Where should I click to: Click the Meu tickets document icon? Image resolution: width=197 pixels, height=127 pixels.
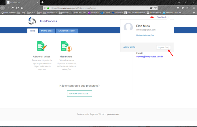pos(67,46)
